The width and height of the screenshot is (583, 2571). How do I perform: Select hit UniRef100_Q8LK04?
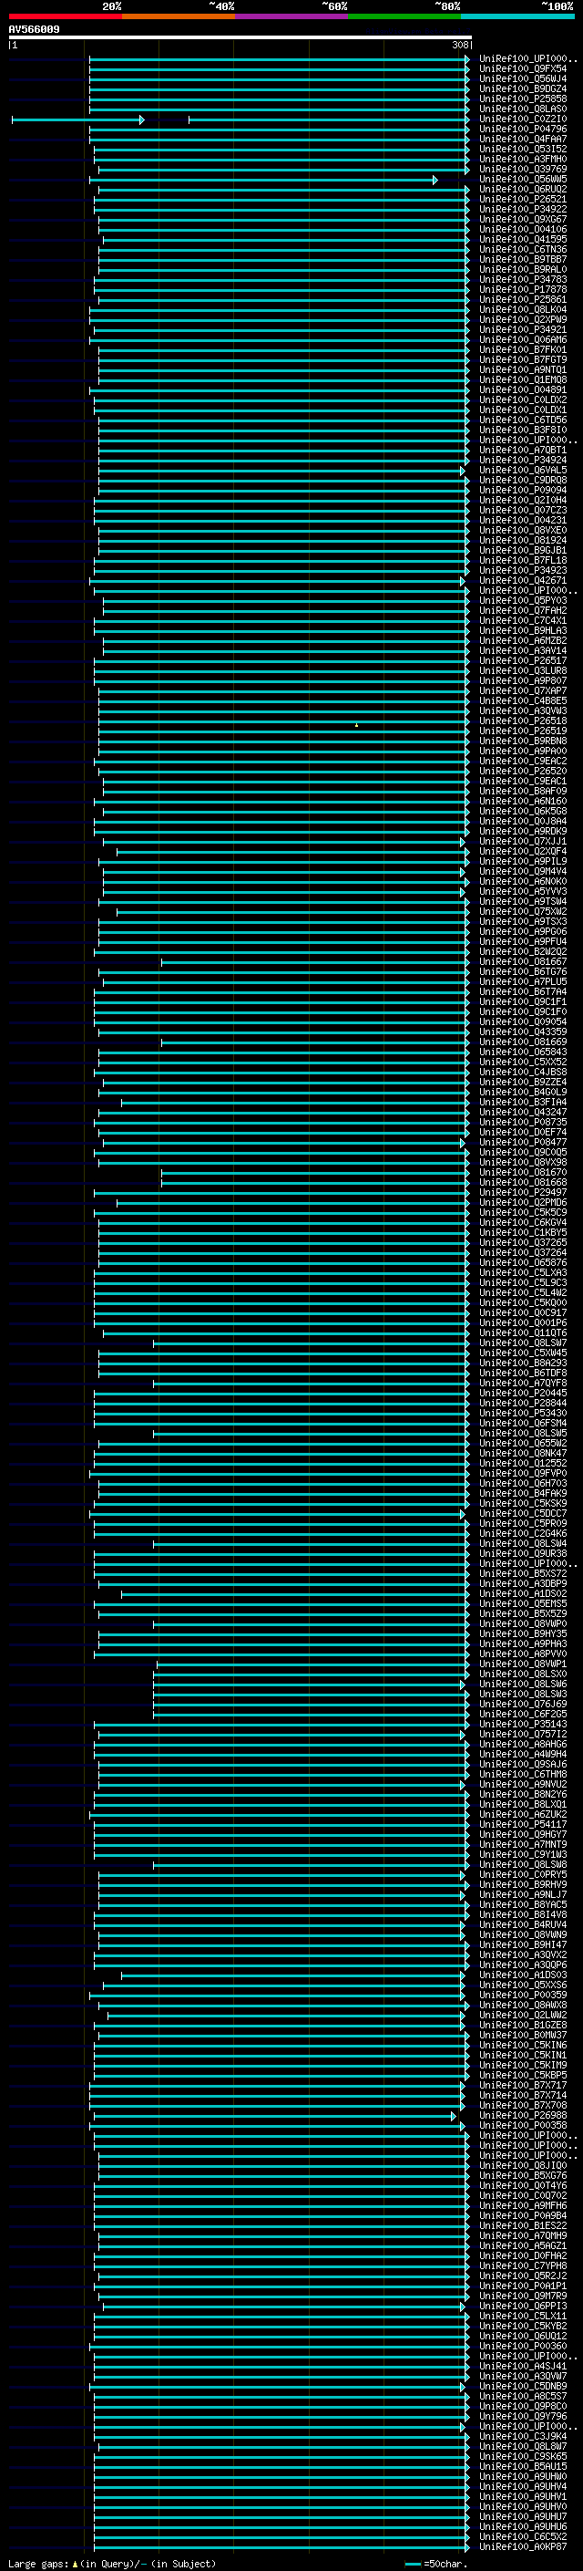(x=523, y=309)
